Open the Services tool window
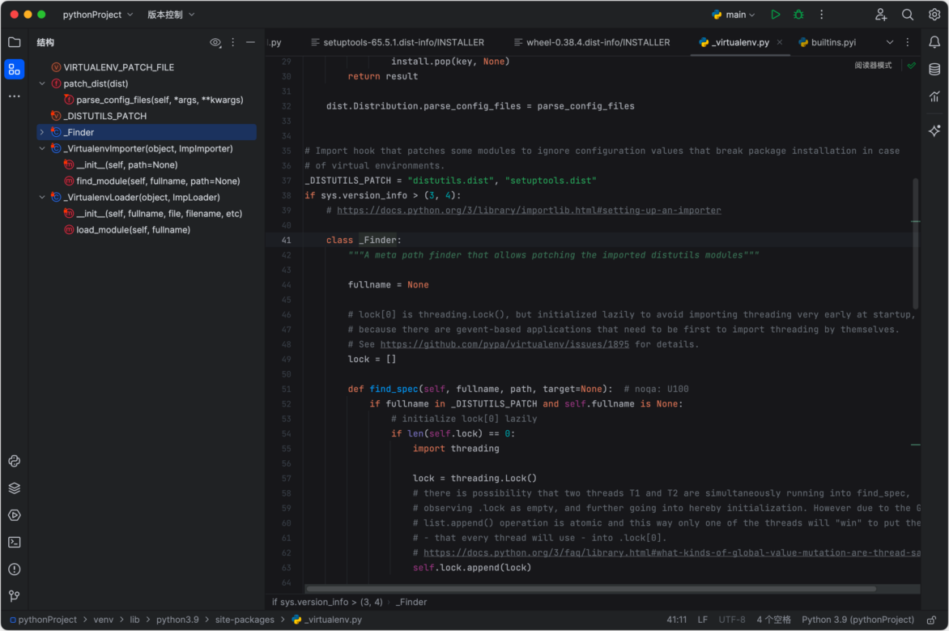 click(x=14, y=488)
